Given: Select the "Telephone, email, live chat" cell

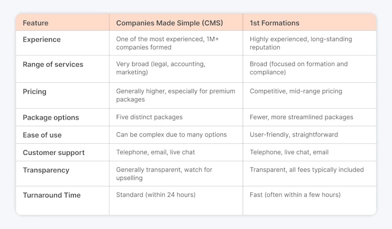Looking at the screenshot, I should 155,152.
